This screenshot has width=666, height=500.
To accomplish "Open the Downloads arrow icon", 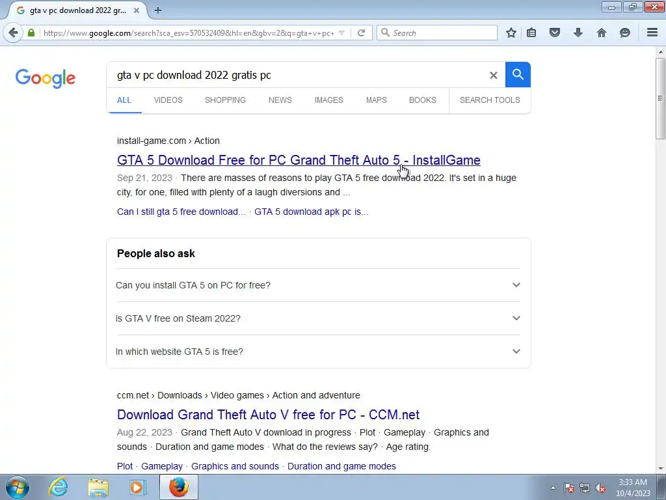I will [578, 33].
